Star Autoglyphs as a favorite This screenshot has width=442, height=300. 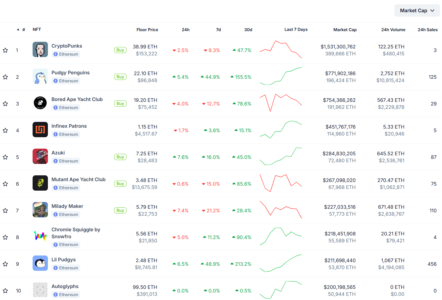(5, 291)
